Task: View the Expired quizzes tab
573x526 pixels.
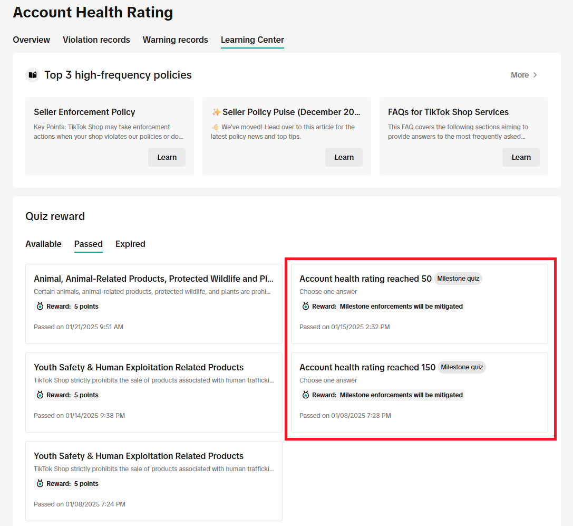Action: click(x=130, y=244)
